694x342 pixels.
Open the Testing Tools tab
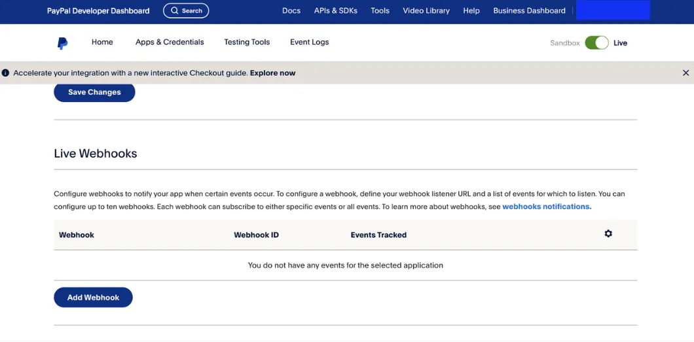pyautogui.click(x=247, y=42)
